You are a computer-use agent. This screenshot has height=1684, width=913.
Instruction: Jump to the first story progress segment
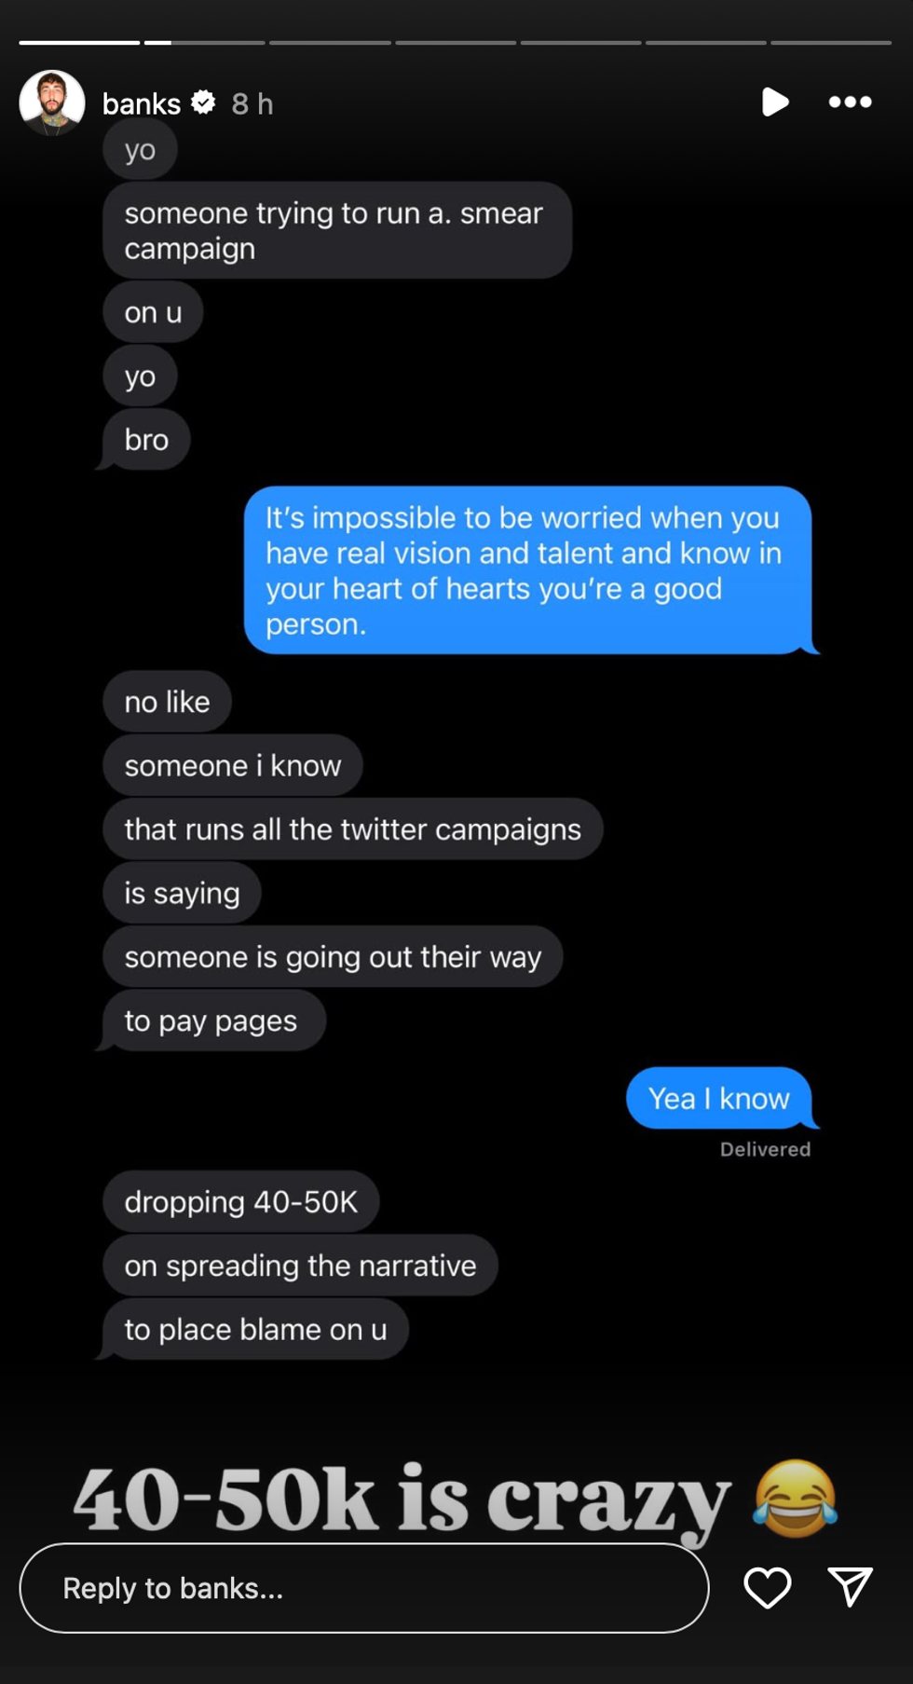click(x=79, y=43)
